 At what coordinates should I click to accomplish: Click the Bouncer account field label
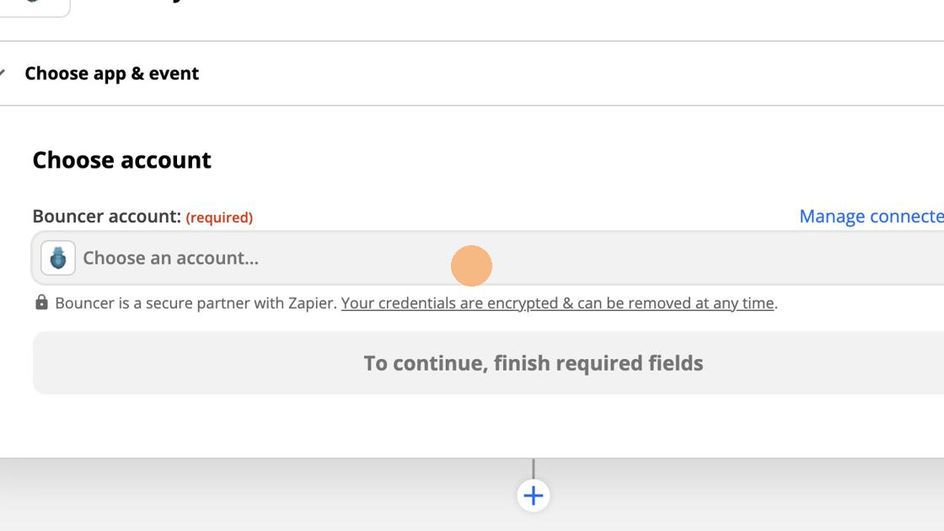106,217
